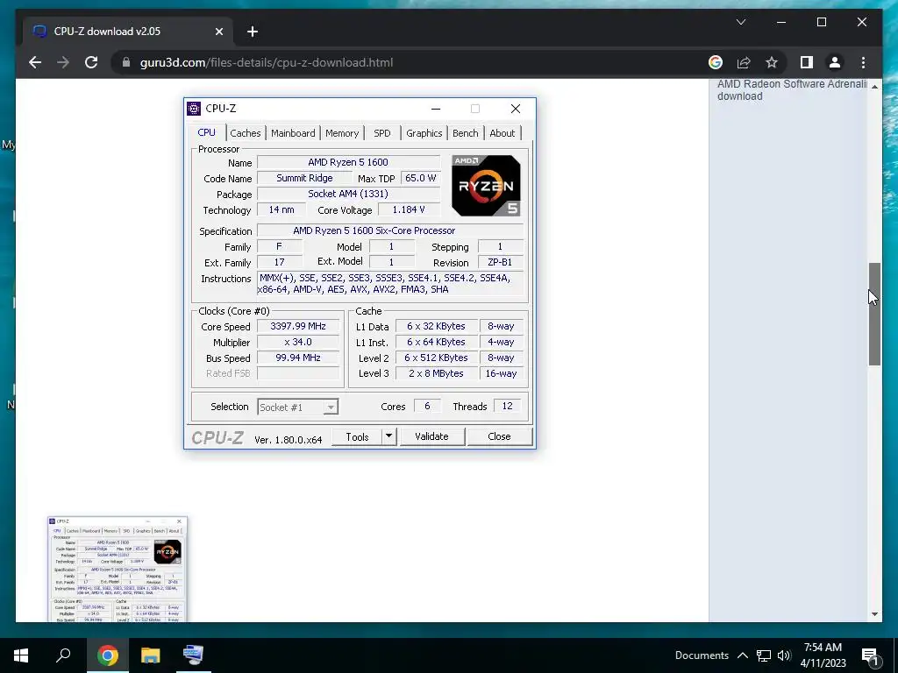Open the clock and date
This screenshot has height=673, width=898.
[x=823, y=655]
